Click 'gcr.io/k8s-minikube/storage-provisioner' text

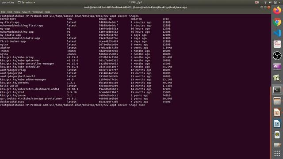31,98
